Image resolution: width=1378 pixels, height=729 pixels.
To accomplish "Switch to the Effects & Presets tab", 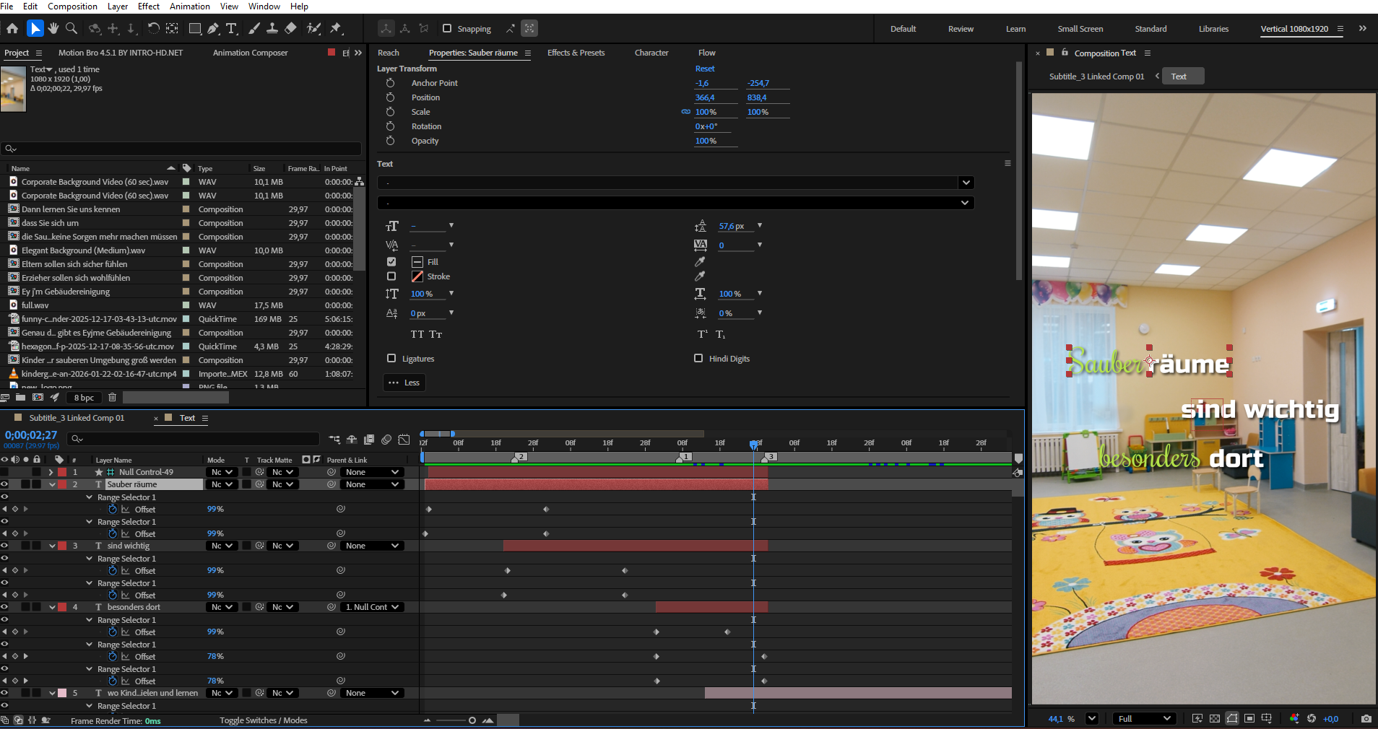I will 576,53.
